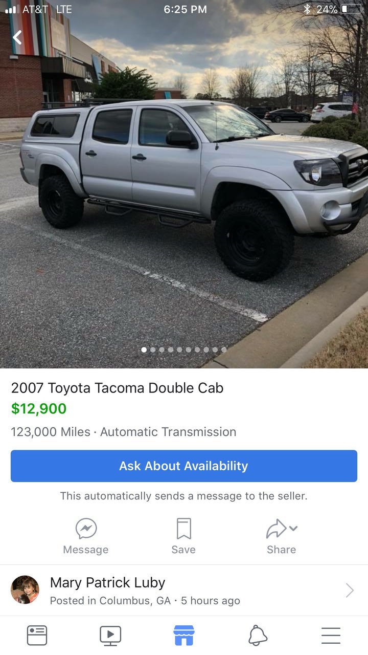Open News Feed tab icon
Image resolution: width=368 pixels, height=655 pixels.
coord(37,635)
